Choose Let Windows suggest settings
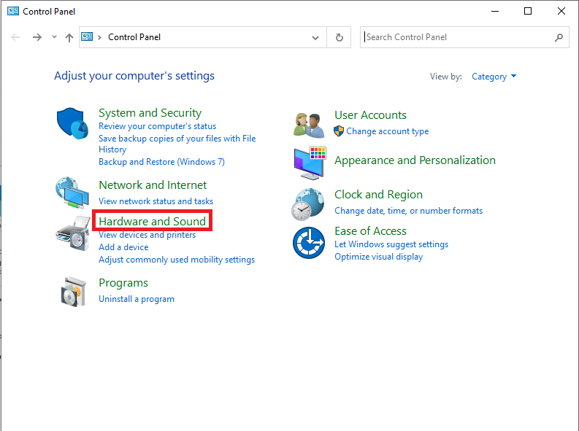Image resolution: width=579 pixels, height=431 pixels. point(391,244)
